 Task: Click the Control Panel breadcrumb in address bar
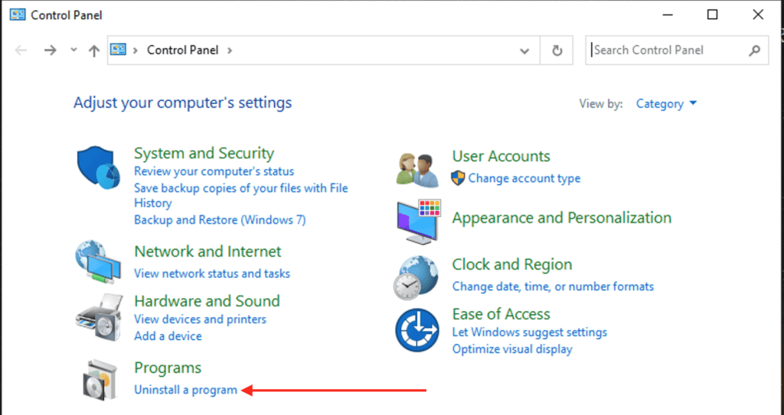[x=182, y=50]
